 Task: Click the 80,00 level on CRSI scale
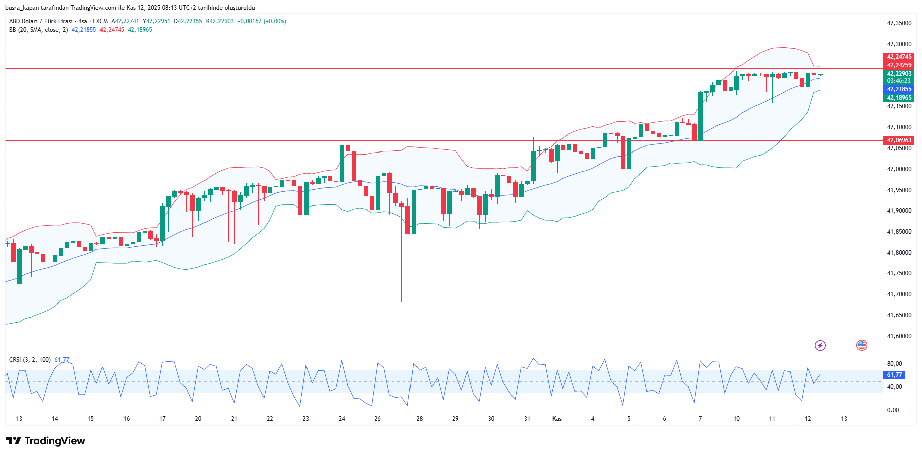(894, 364)
